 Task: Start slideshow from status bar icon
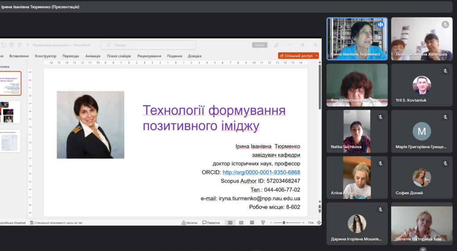(263, 222)
